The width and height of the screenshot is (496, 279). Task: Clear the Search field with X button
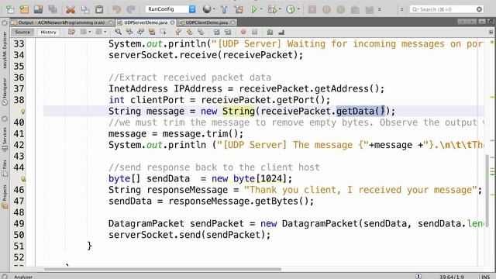point(479,9)
